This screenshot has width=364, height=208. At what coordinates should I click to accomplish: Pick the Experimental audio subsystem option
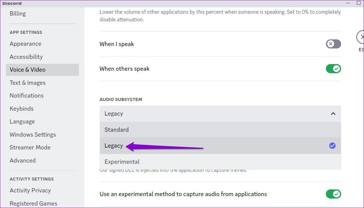click(x=122, y=162)
